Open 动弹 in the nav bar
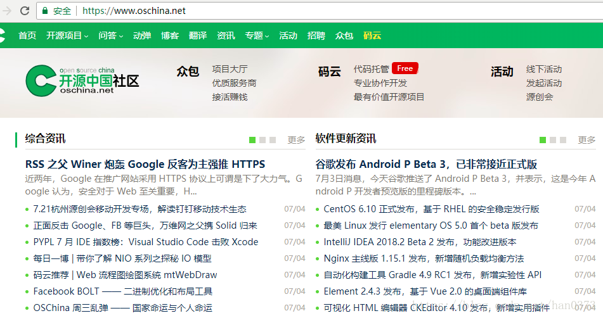 coord(142,35)
